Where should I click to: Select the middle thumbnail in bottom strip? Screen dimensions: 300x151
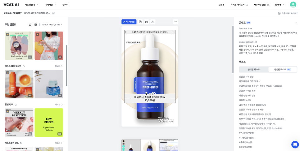point(150,145)
